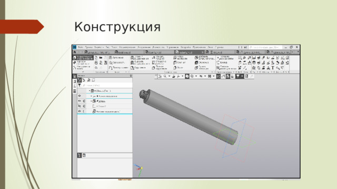This screenshot has width=337, height=189.
Task: Choose the Boolean operation command
Action: pos(202,68)
